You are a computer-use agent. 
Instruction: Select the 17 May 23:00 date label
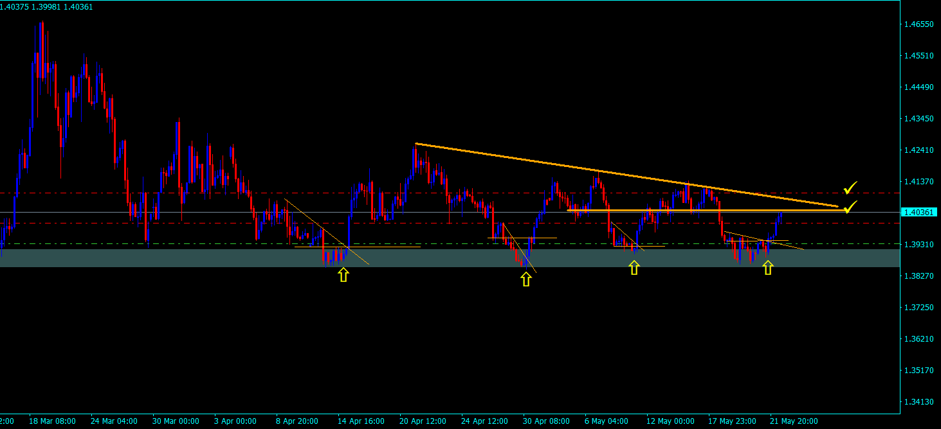732,421
